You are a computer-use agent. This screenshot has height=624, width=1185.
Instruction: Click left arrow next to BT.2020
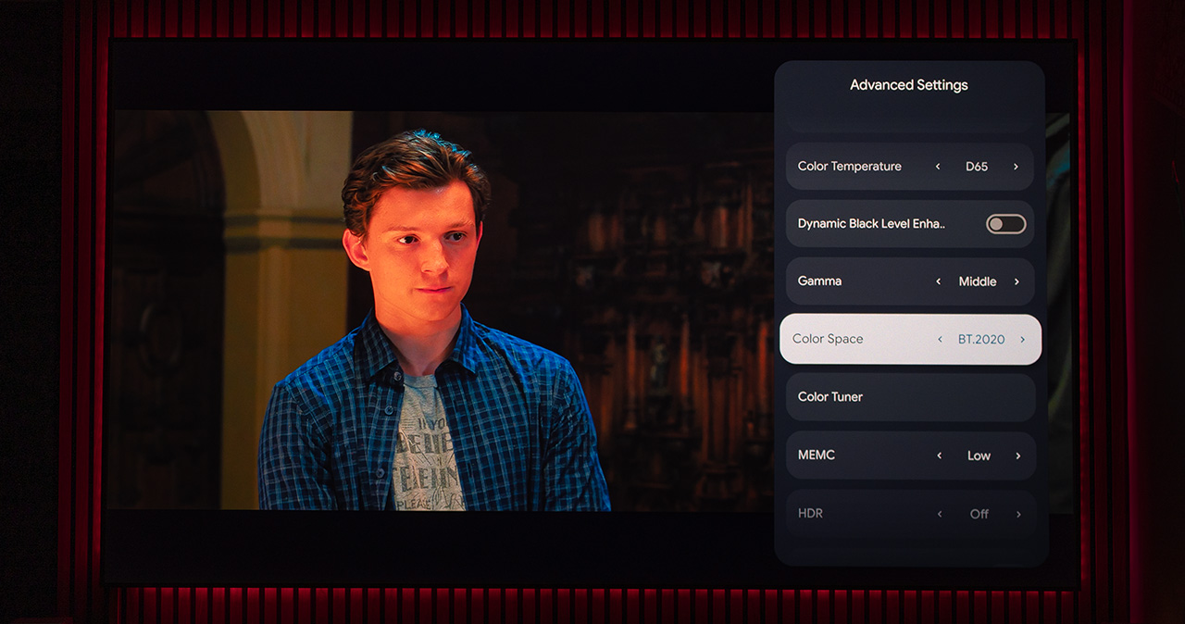coord(939,340)
